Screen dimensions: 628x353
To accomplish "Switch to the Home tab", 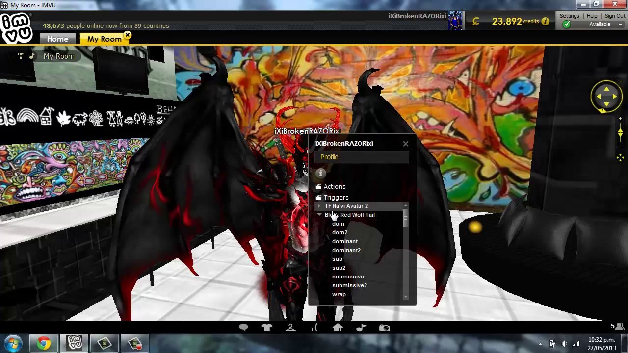I will click(58, 39).
